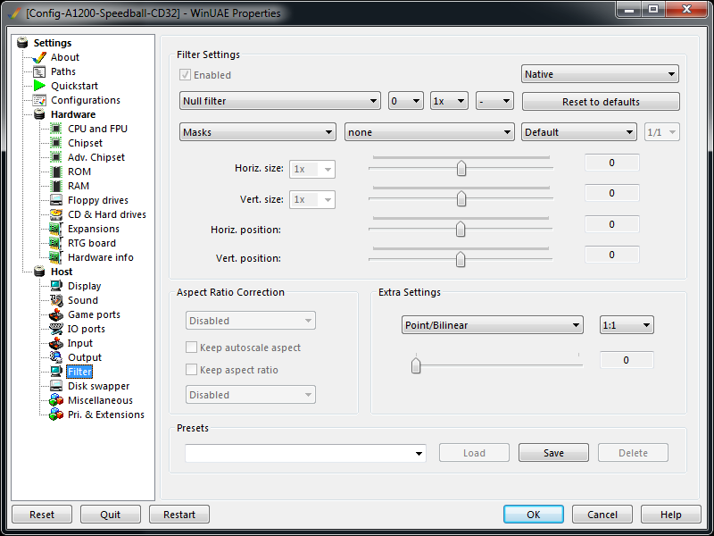Open the Default dropdown next to masks

pos(578,132)
